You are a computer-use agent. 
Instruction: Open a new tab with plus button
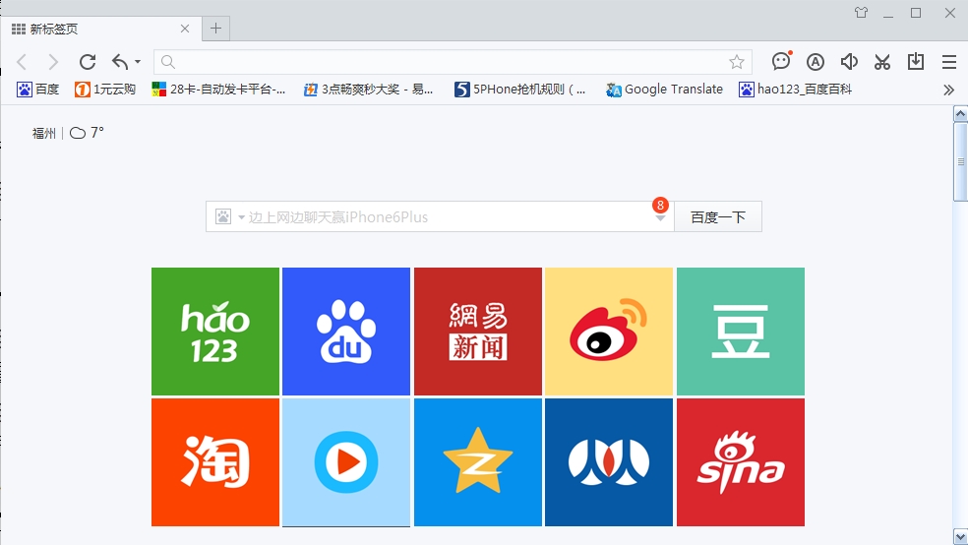(x=216, y=29)
